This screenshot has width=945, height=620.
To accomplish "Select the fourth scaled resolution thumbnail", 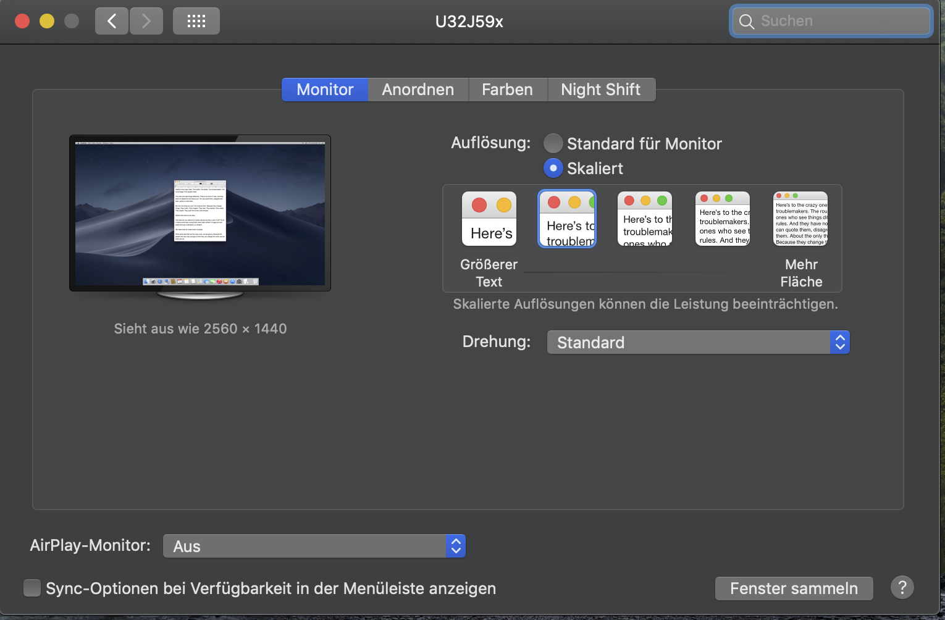I will [x=723, y=219].
